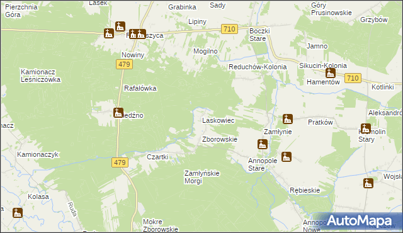
Task: Select the Czartki place label
Action: (x=157, y=157)
